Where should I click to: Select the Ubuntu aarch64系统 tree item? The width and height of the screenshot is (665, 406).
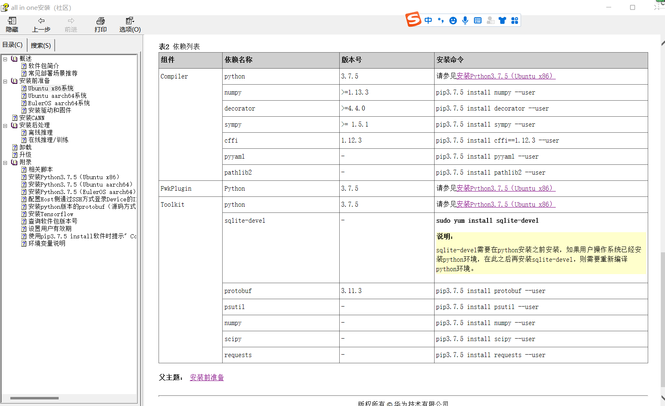click(x=58, y=95)
